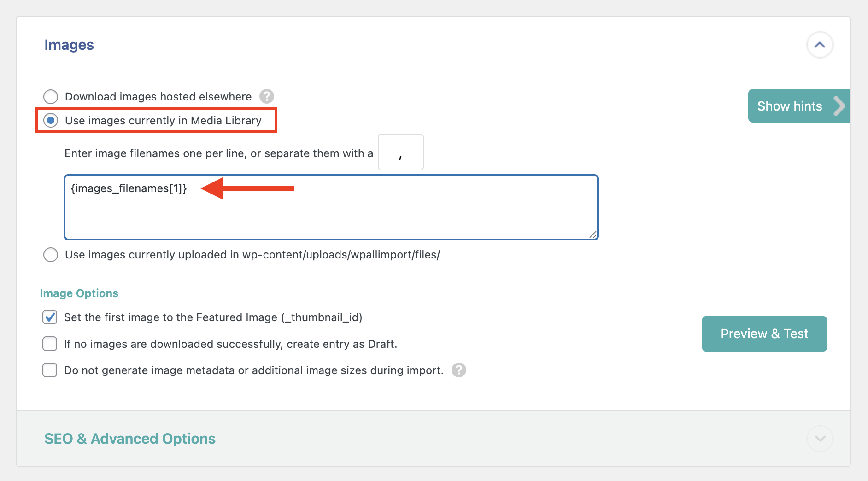Click help icon beside Download images hosted elsewhere
The height and width of the screenshot is (481, 868).
[266, 96]
